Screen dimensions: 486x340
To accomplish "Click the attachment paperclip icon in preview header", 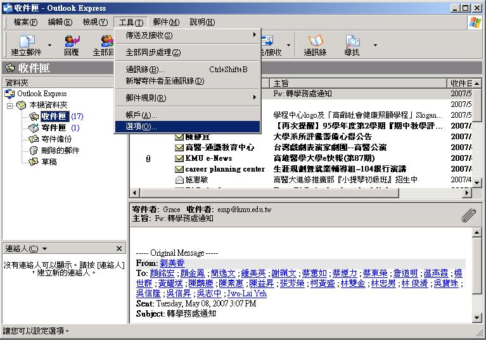I will (468, 215).
